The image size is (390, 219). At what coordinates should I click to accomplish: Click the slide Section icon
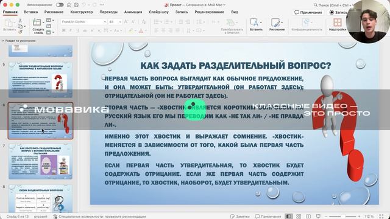point(49,32)
